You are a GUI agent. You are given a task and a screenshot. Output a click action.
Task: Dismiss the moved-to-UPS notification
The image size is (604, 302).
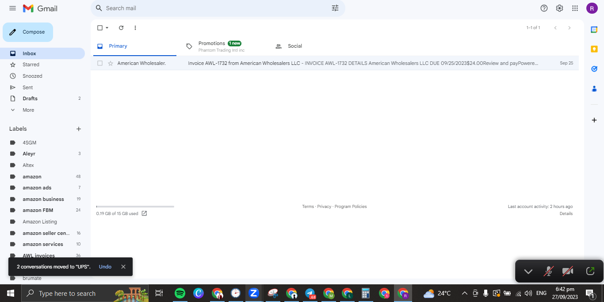123,267
